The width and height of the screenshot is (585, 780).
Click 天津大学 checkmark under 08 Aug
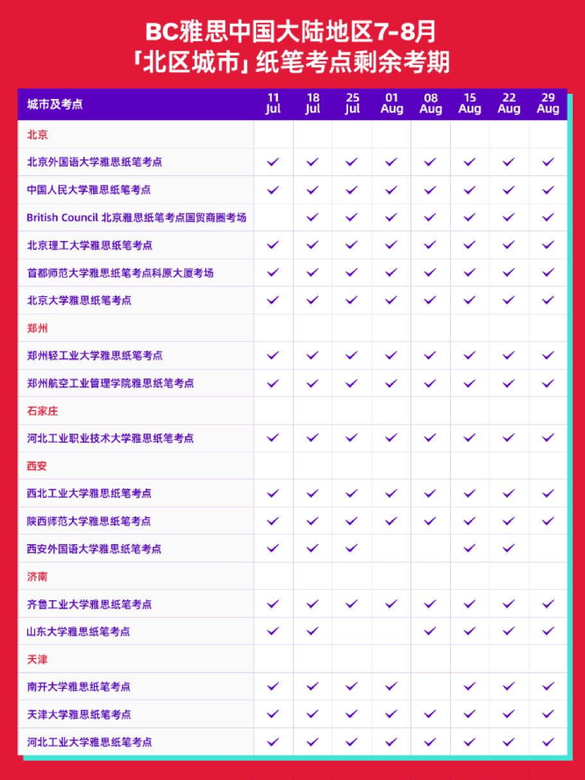click(x=430, y=715)
